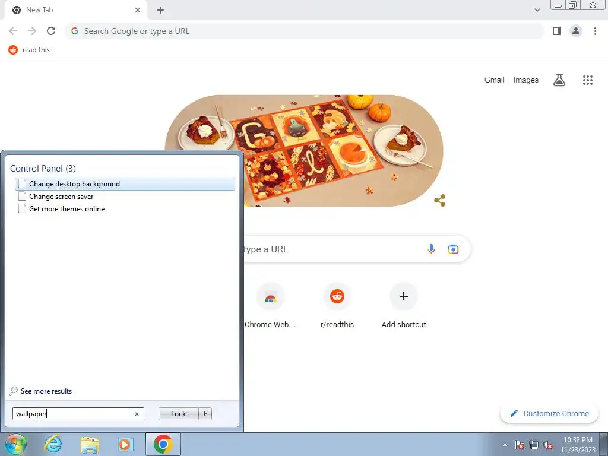Open the Chrome profile avatar menu

576,31
